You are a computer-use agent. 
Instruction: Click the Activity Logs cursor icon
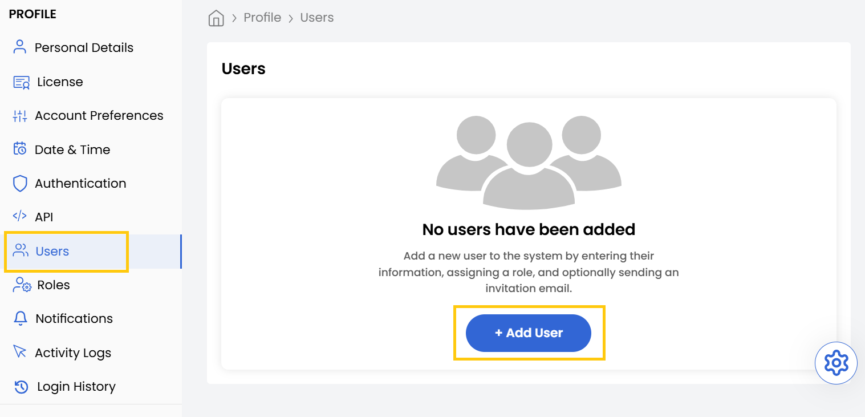20,353
